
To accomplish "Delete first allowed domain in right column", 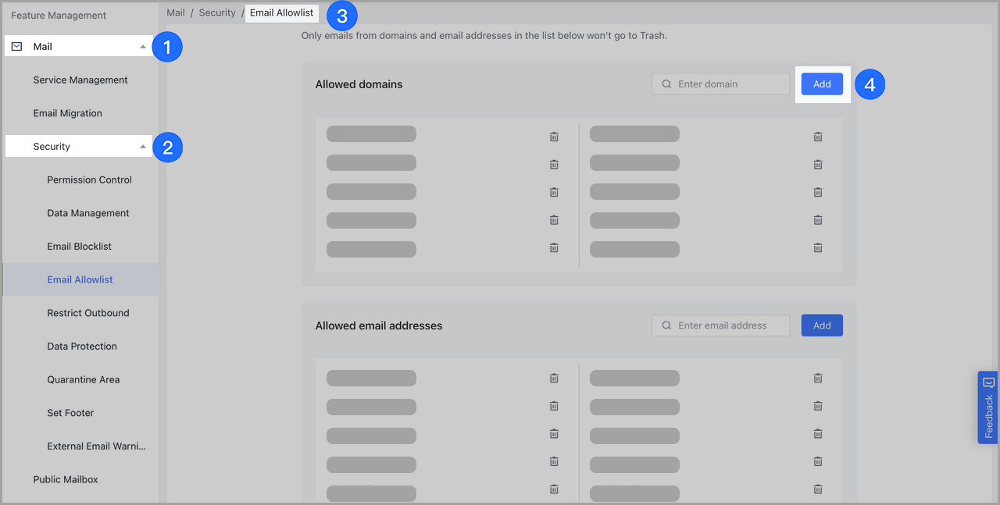I will tap(818, 137).
